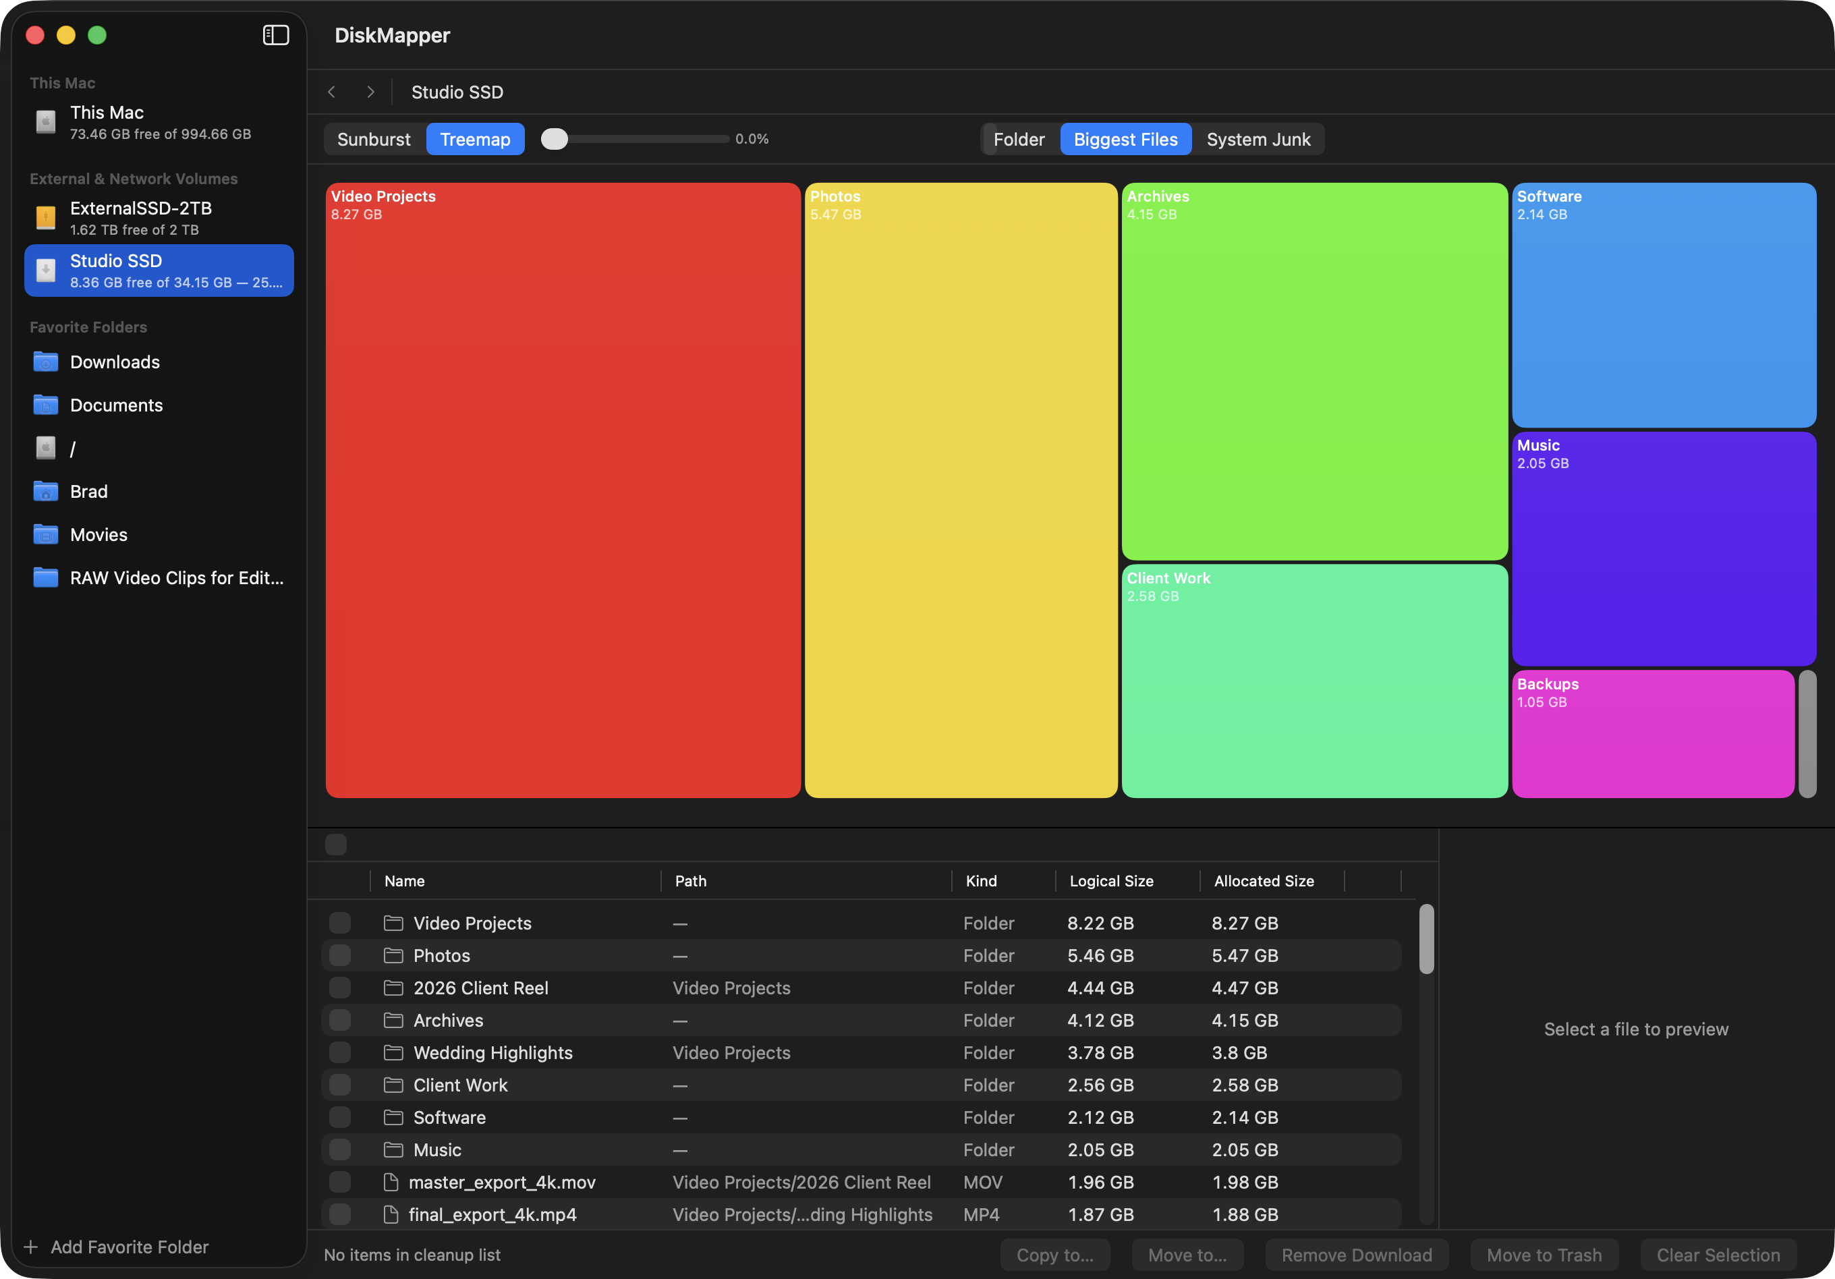This screenshot has height=1279, width=1835.
Task: Check the Client Work row checkbox
Action: pos(339,1085)
